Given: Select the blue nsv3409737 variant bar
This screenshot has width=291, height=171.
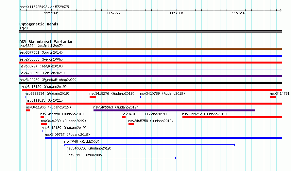Looking at the screenshot, I should point(163,138).
